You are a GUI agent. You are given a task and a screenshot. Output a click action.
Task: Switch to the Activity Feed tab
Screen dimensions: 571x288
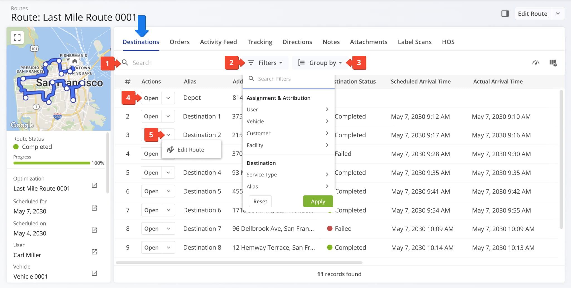coord(218,42)
